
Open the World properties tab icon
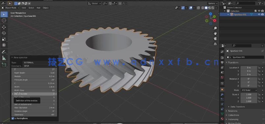(x=222, y=77)
